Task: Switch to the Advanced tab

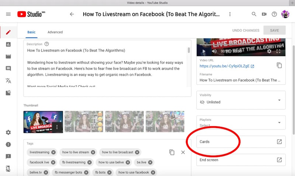Action: click(x=55, y=32)
